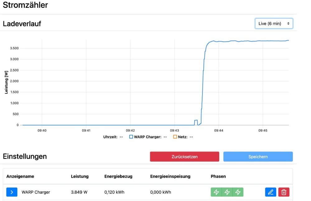Select the Energieeinspeisung column header
Image resolution: width=311 pixels, height=201 pixels.
(x=170, y=176)
